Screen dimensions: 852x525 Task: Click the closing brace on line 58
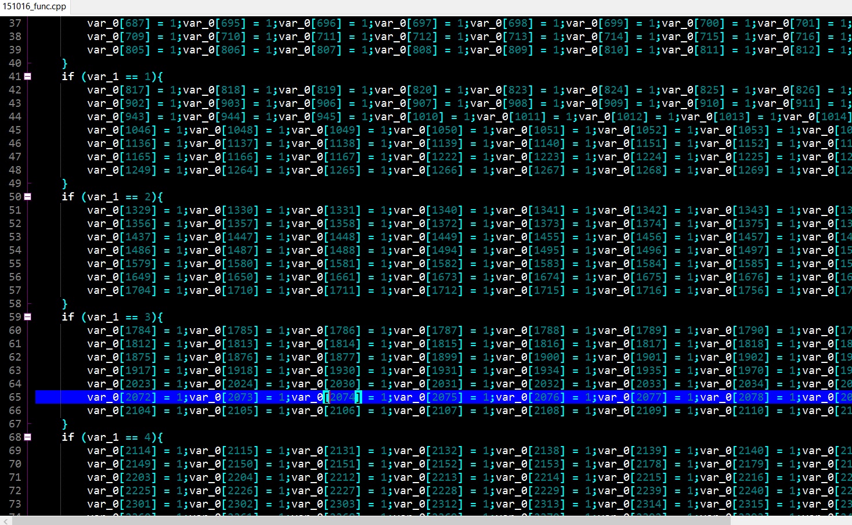coord(64,304)
